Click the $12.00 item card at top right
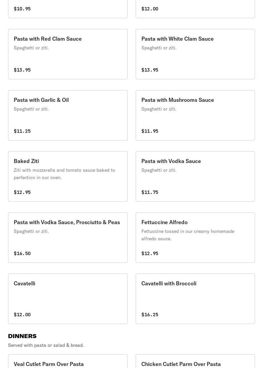The image size is (263, 368). [x=195, y=9]
